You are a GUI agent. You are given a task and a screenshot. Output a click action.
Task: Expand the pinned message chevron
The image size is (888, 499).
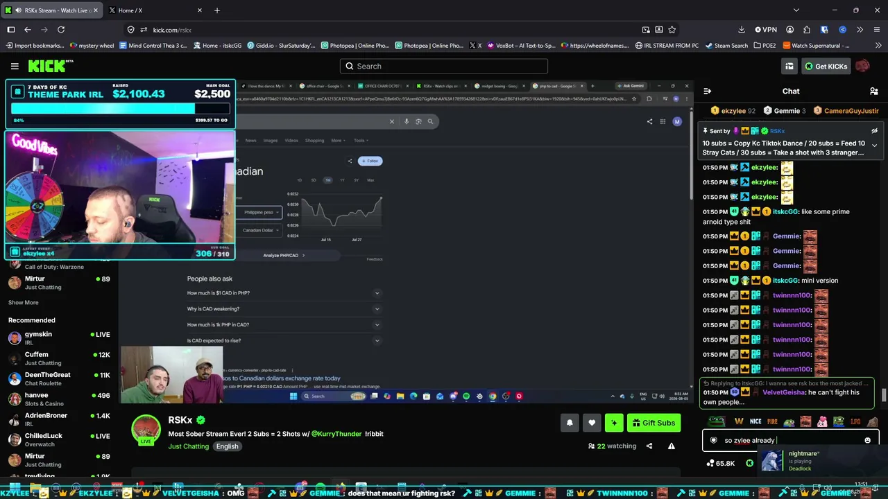coord(874,146)
